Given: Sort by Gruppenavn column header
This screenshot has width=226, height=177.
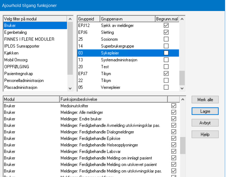Looking at the screenshot, I should coord(127,19).
